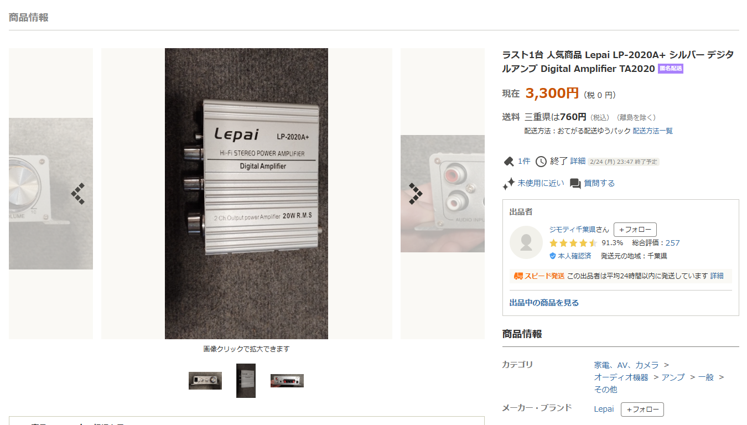Click the bid count gavel icon
Viewport: 747px width, 425px height.
(509, 162)
